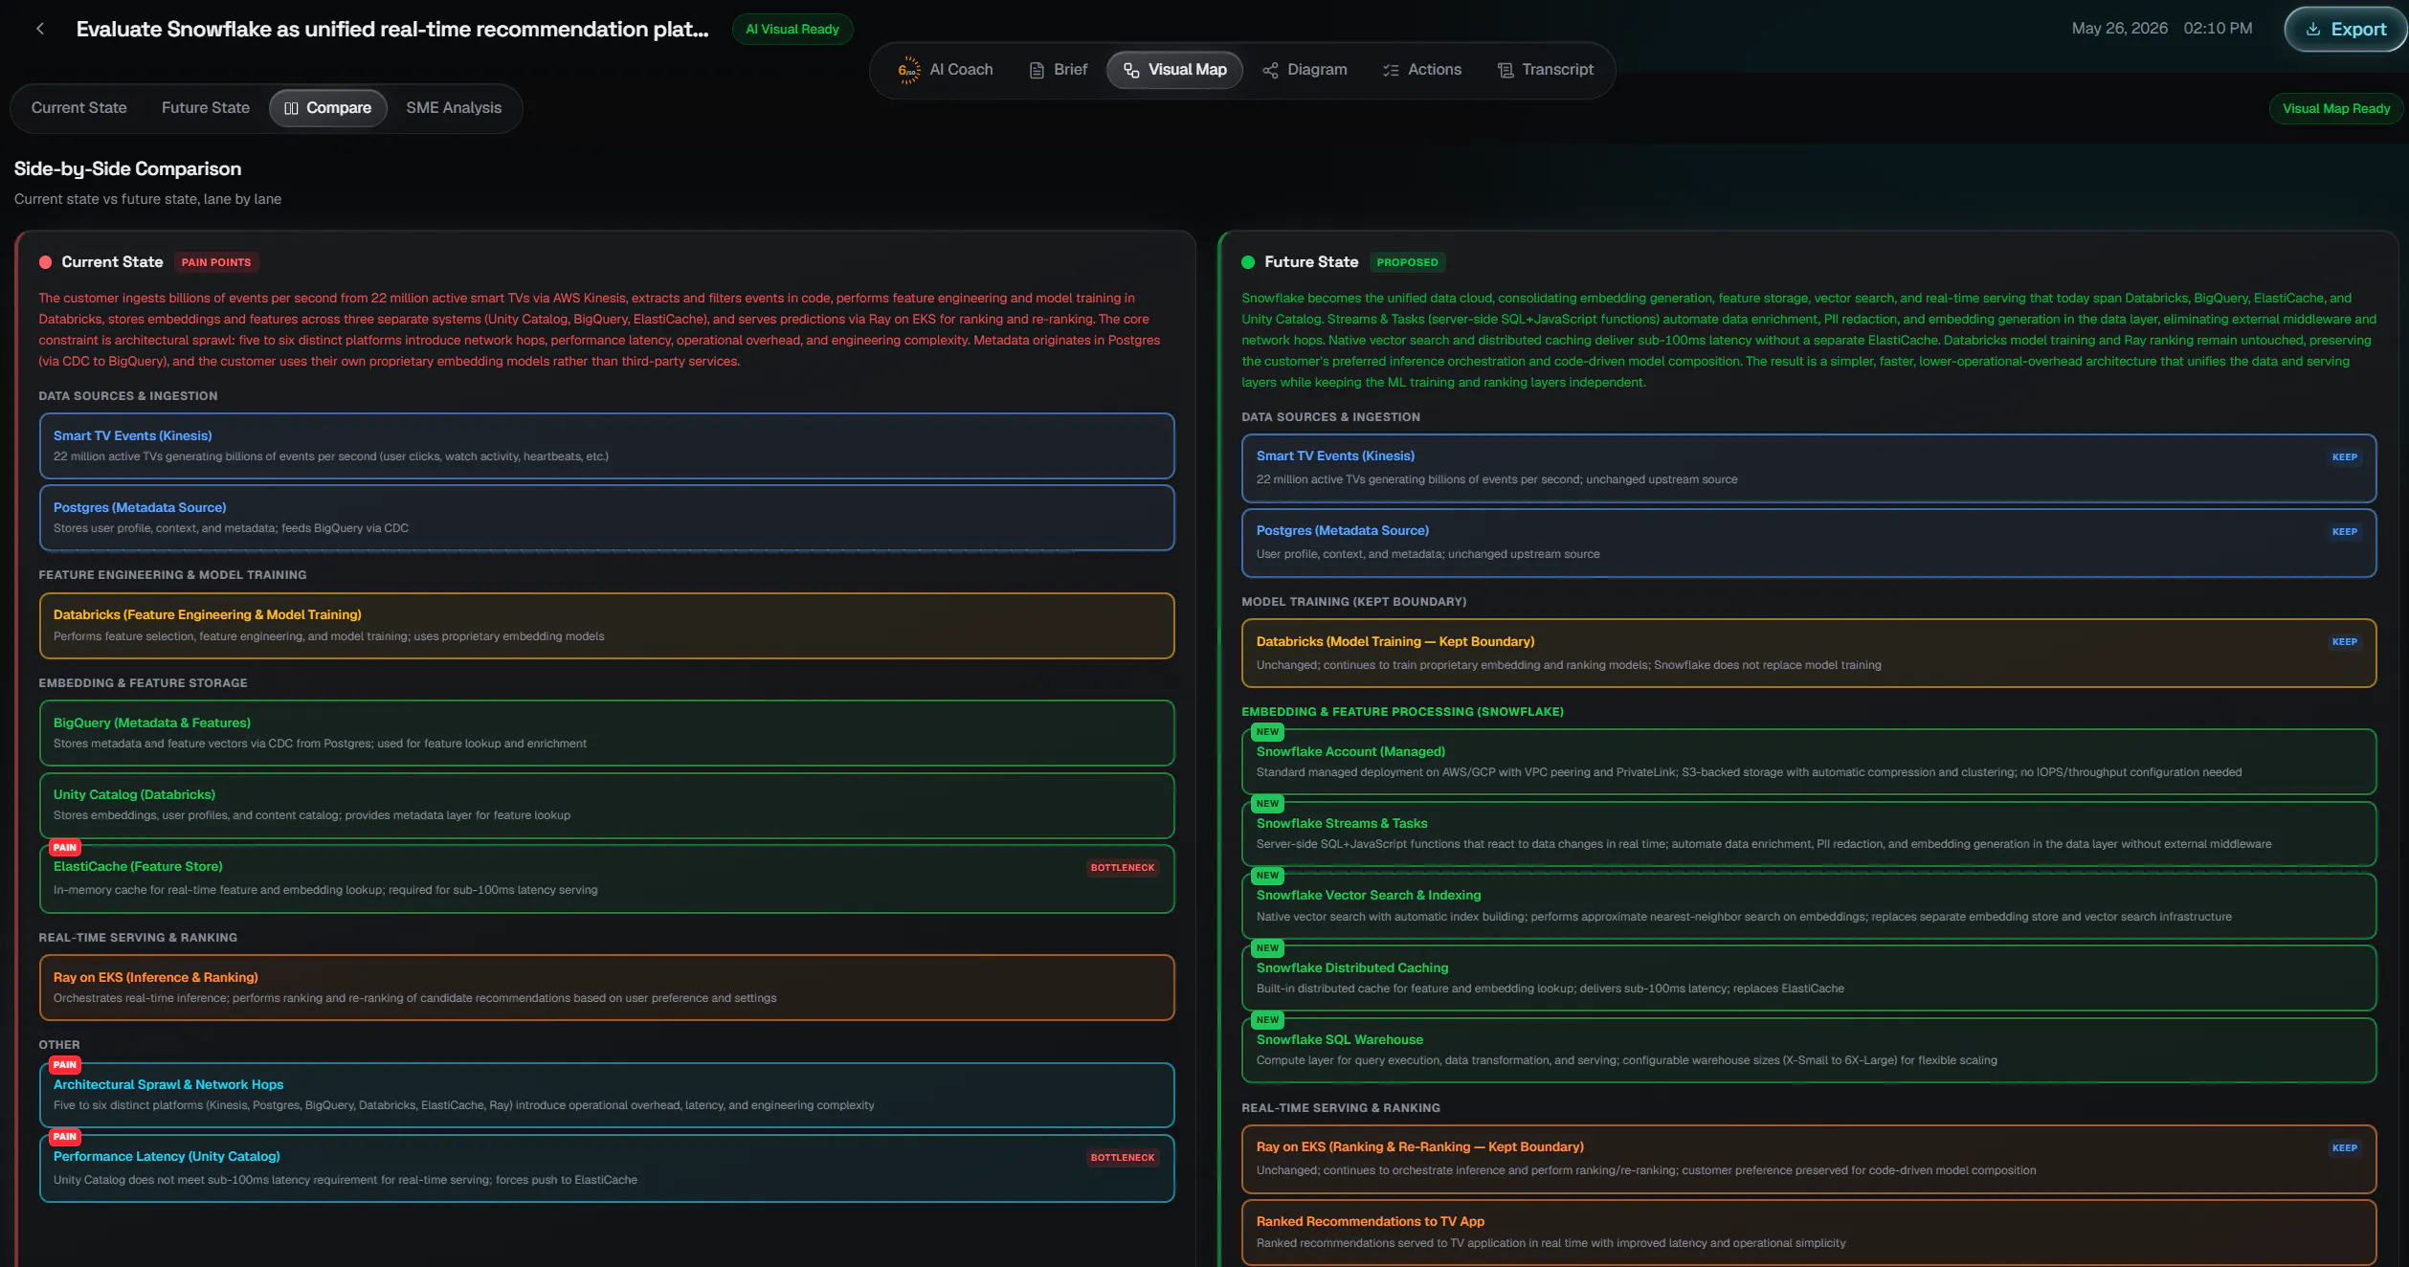
Task: Switch to Current State view
Action: pos(78,108)
